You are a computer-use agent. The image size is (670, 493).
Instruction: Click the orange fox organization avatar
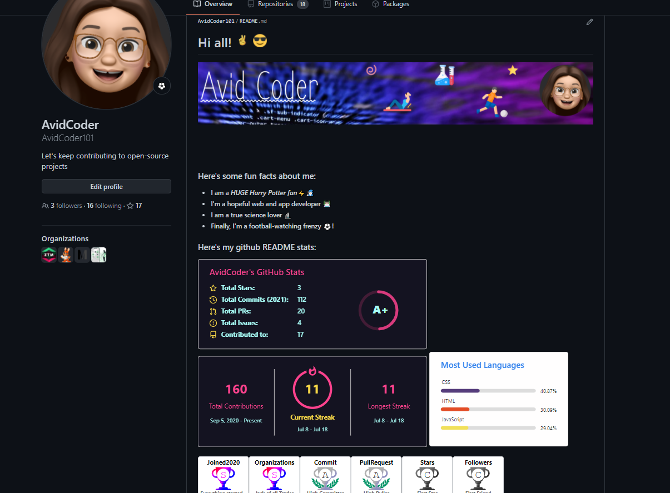coord(66,255)
